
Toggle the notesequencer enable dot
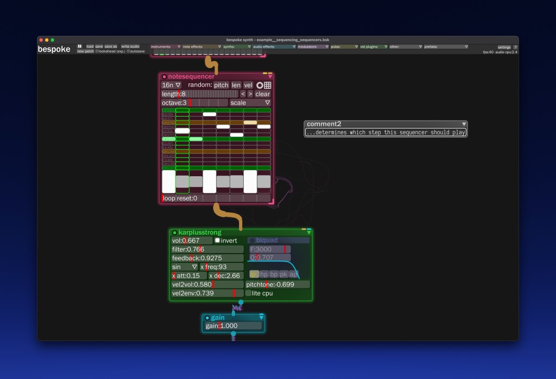tap(165, 76)
